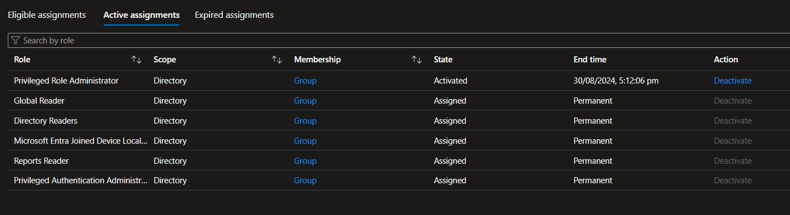Viewport: 790px width, 215px height.
Task: Click the filter funnel icon in search box
Action: coord(16,41)
